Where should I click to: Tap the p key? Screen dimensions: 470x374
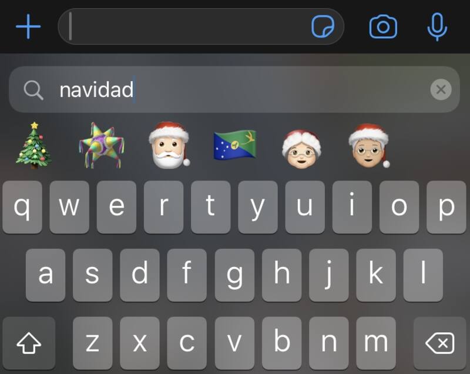click(x=446, y=207)
